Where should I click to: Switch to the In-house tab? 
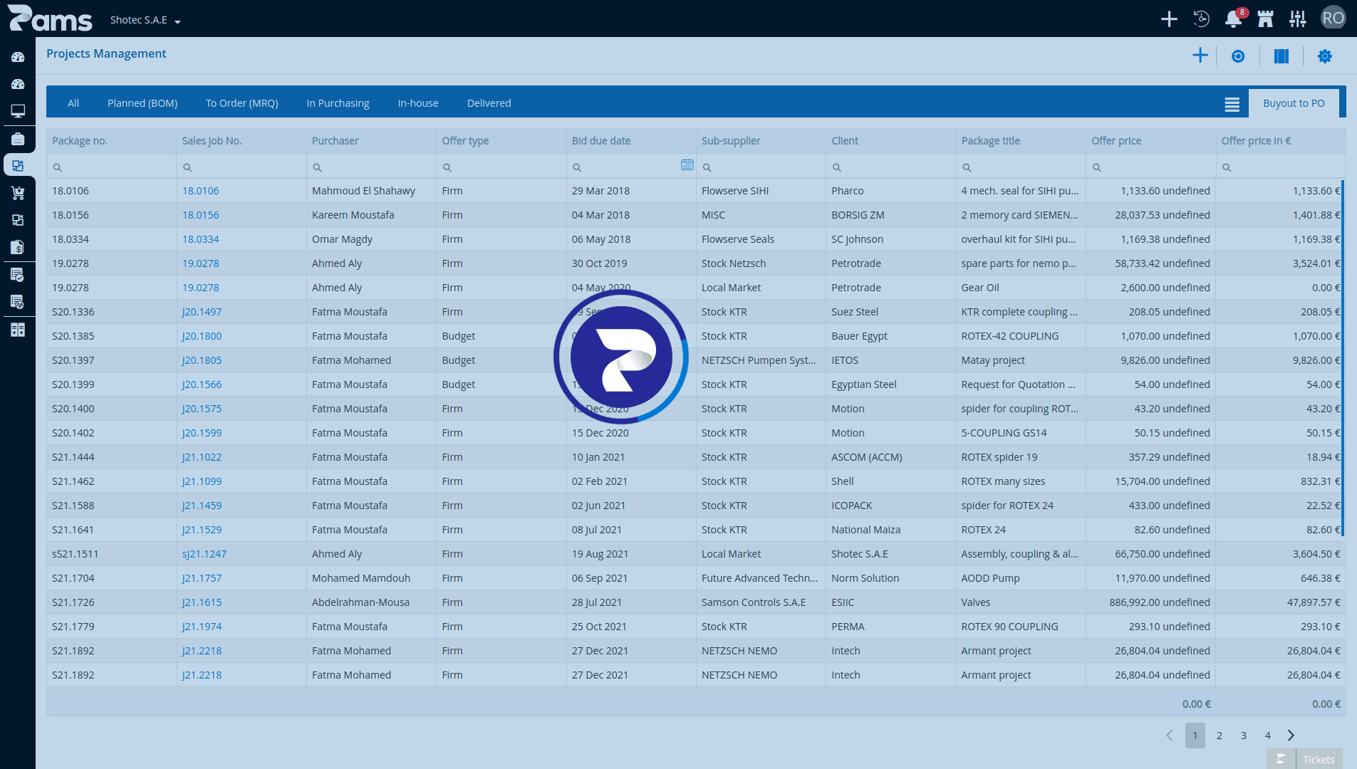tap(418, 103)
